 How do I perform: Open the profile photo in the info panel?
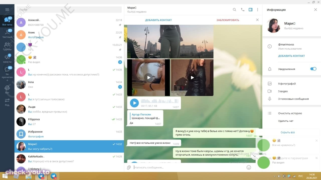(274, 25)
